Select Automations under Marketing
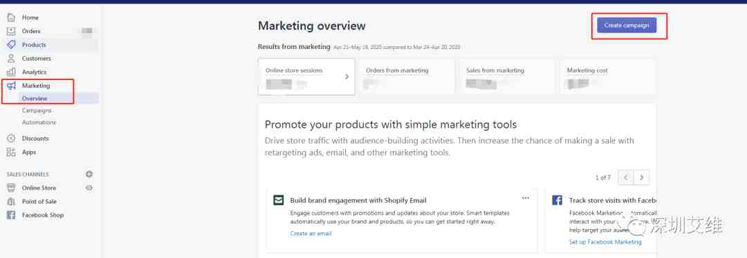 click(39, 123)
